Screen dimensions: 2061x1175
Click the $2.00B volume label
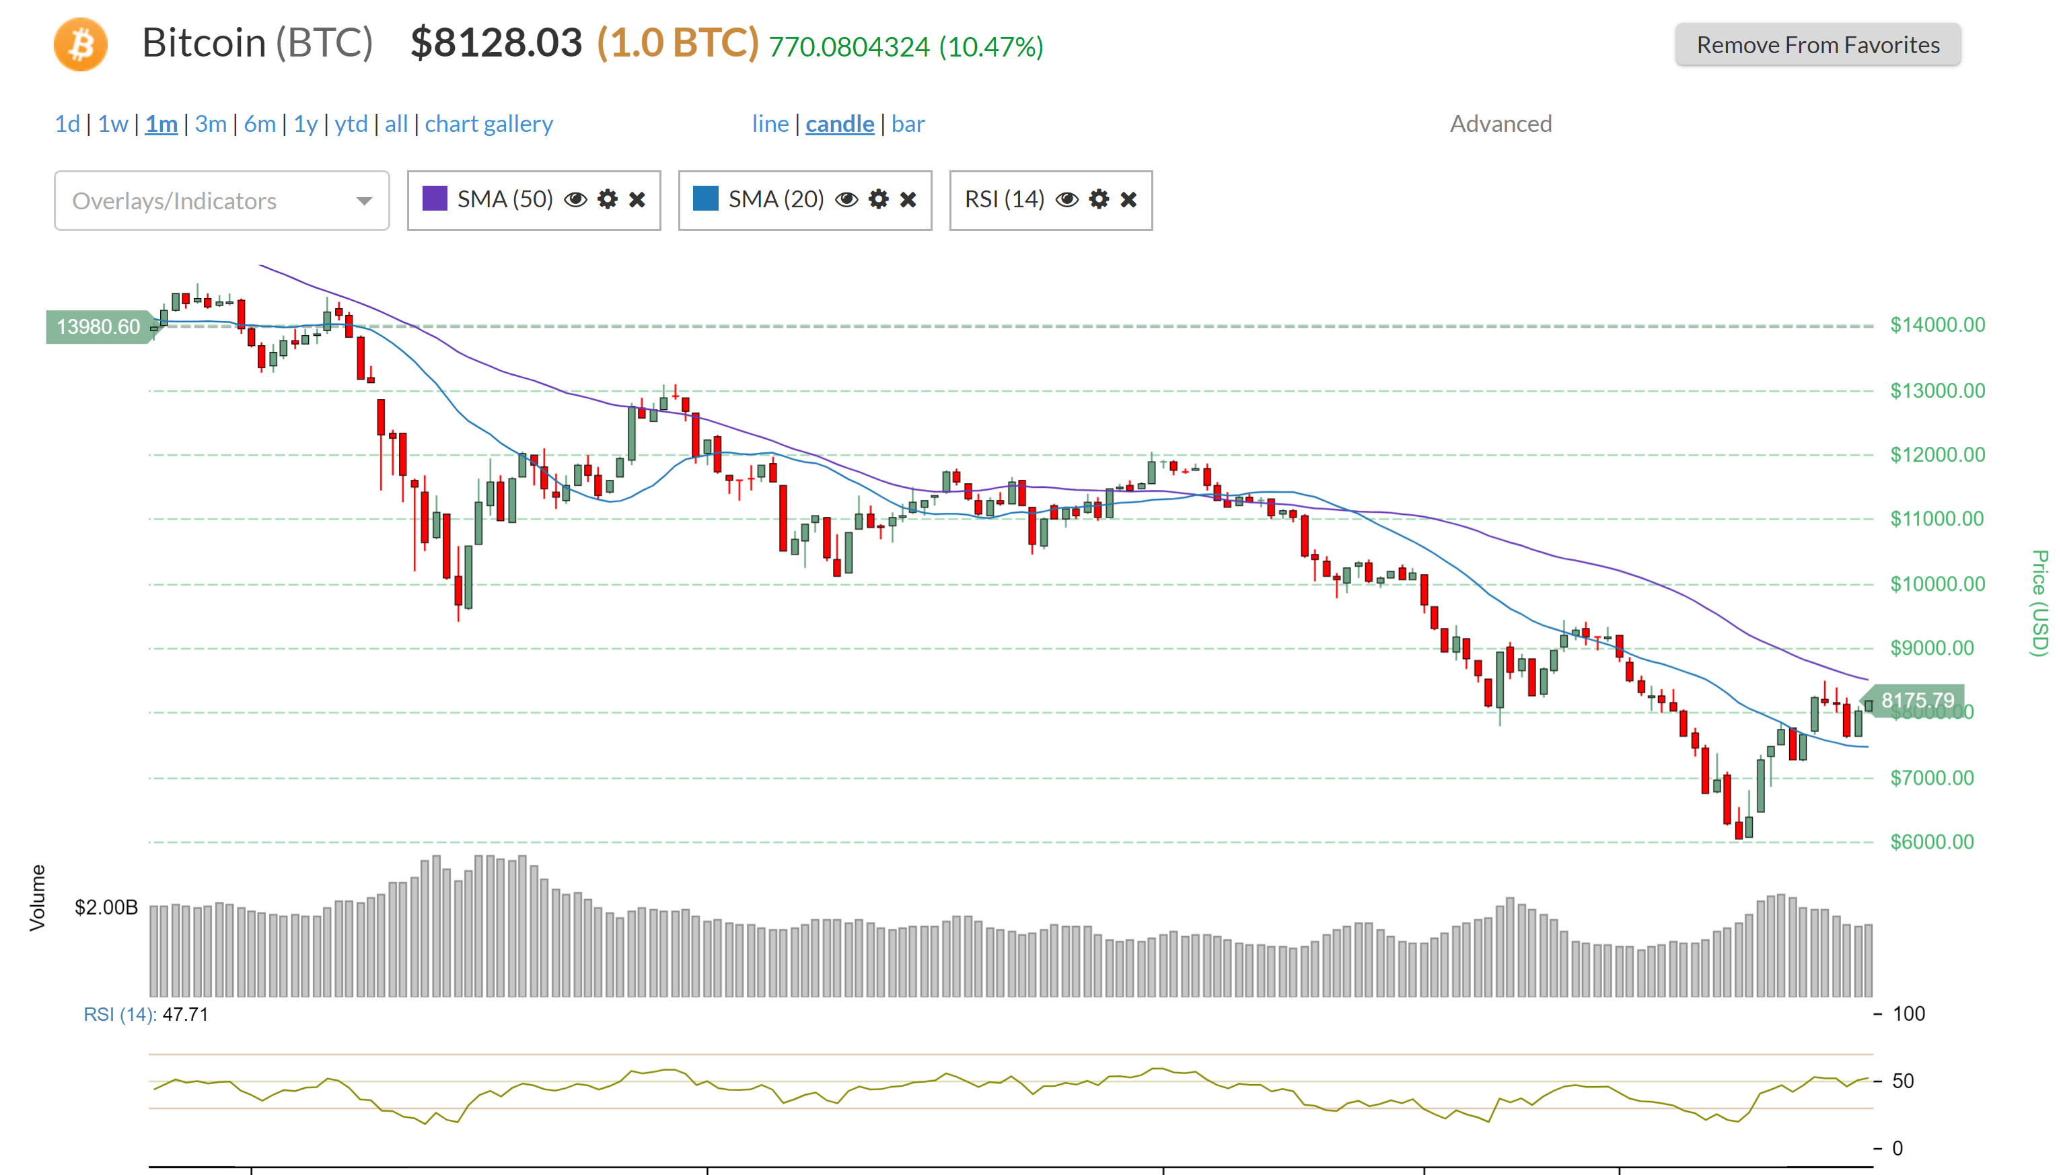[x=106, y=908]
